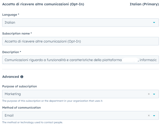Image resolution: width=161 pixels, height=128 pixels.
Task: Click the 'Advanced' section heading
Action: coord(11,77)
